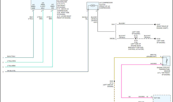The height and width of the screenshot is (102, 173).
Task: Click '(RIGHT REAR OF ENGINE COMPT)' text
Action: click(x=162, y=27)
